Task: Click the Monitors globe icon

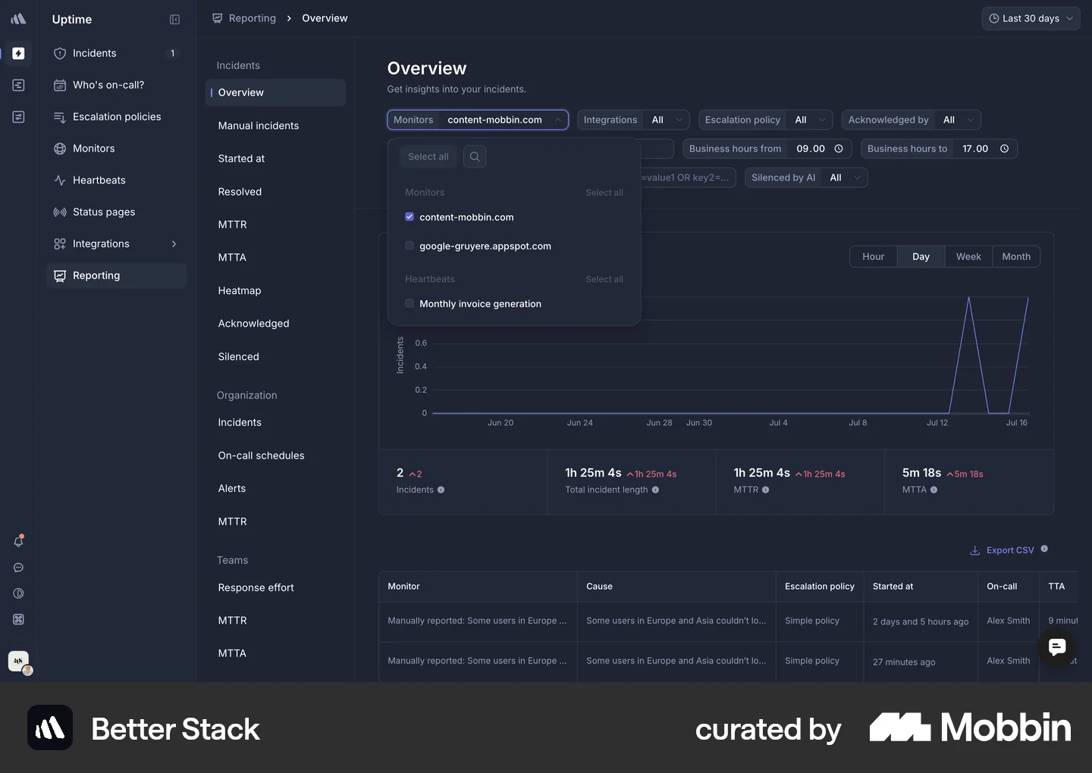Action: [x=60, y=149]
